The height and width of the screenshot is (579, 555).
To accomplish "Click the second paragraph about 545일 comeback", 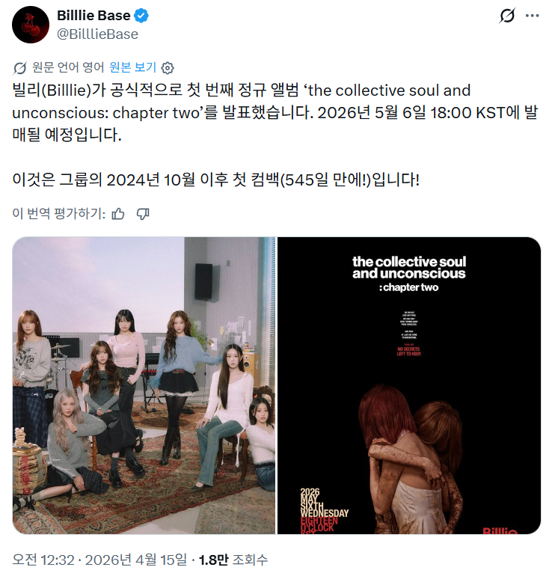I will click(x=216, y=180).
